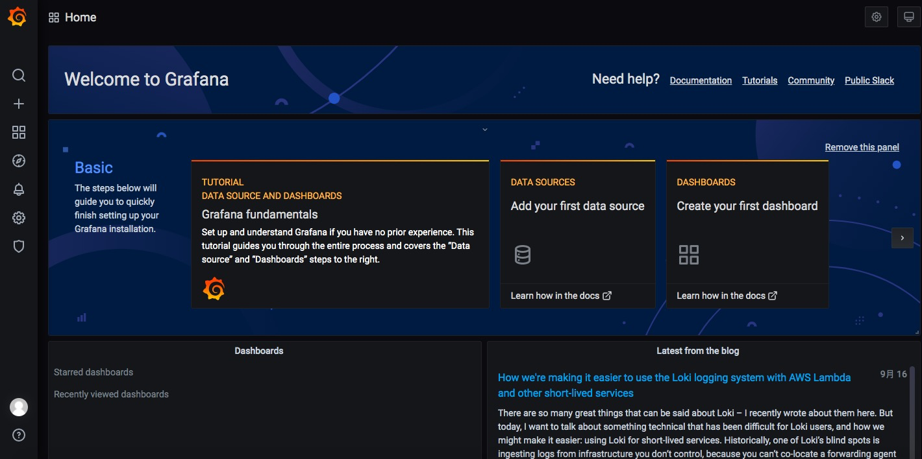Open the user profile avatar
The width and height of the screenshot is (922, 459).
point(19,407)
